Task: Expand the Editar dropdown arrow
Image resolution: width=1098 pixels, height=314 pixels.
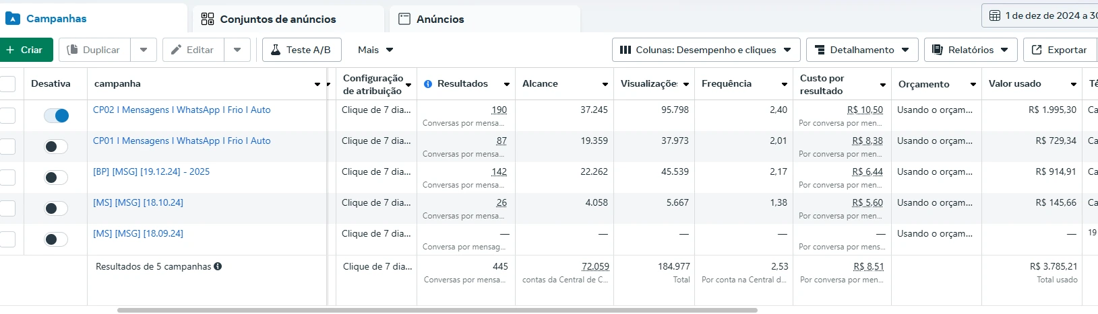Action: 237,50
